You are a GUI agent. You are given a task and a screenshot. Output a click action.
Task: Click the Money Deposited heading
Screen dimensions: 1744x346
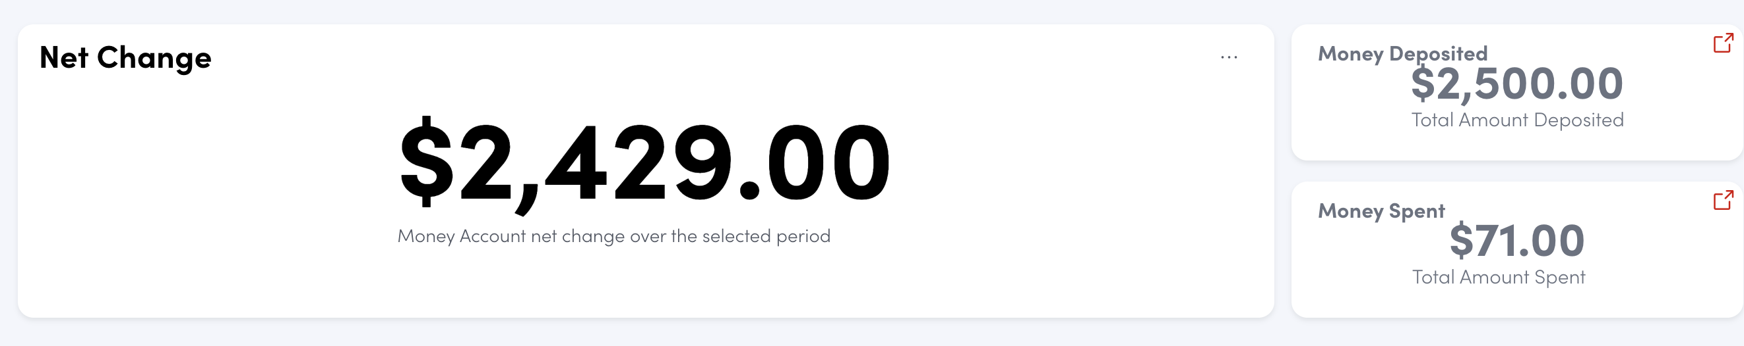[1402, 53]
